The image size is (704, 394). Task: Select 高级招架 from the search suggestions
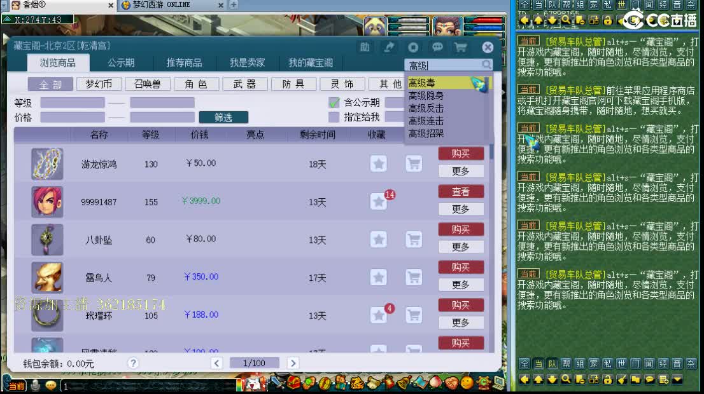[x=447, y=133]
